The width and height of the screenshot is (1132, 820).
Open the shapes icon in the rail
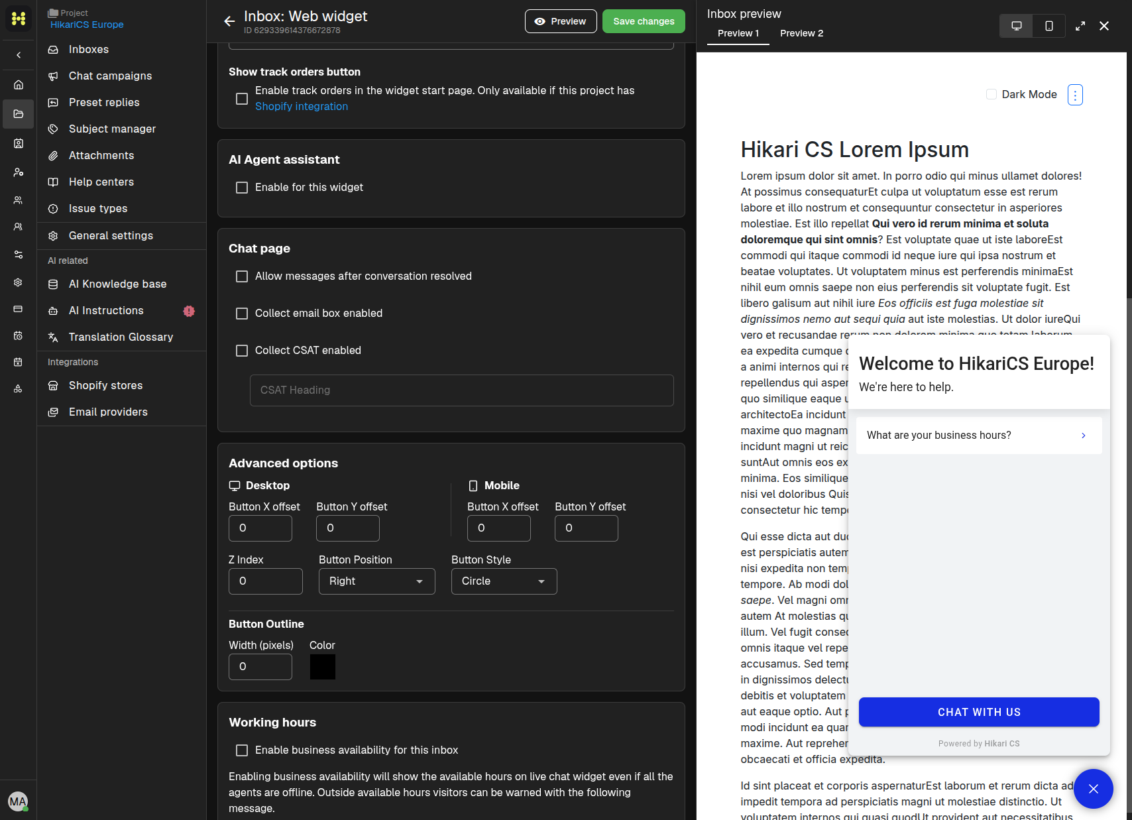pos(19,389)
